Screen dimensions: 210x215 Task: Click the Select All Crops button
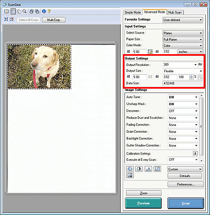tap(28, 20)
